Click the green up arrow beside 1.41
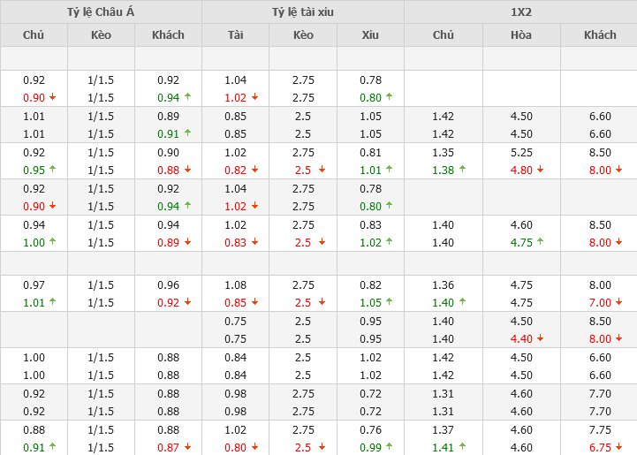 click(462, 448)
